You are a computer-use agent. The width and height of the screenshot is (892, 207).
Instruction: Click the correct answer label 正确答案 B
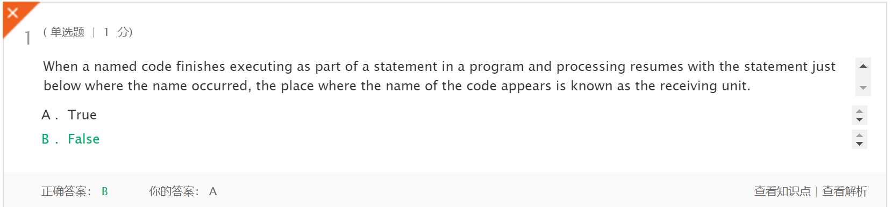click(75, 191)
